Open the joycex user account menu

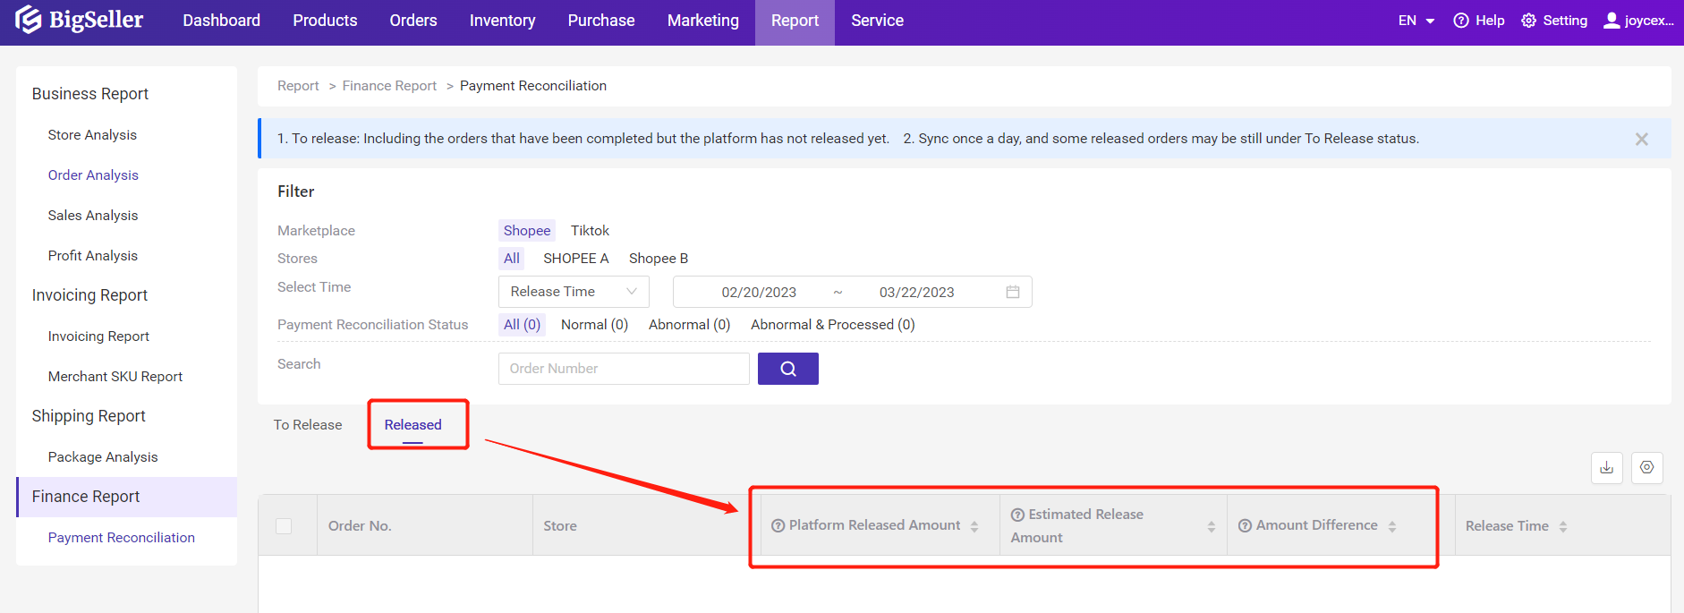click(x=1637, y=21)
